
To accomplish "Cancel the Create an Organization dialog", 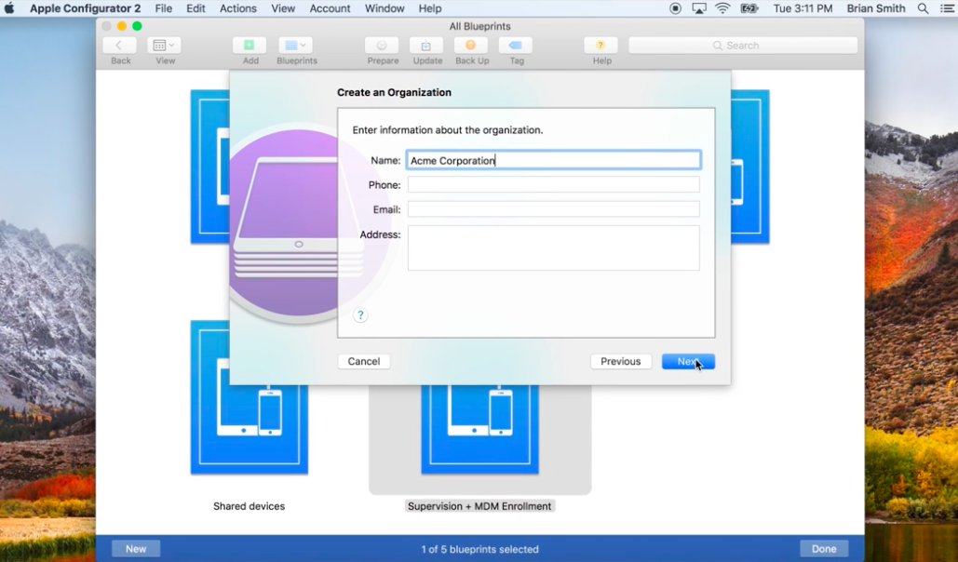I will [x=364, y=362].
